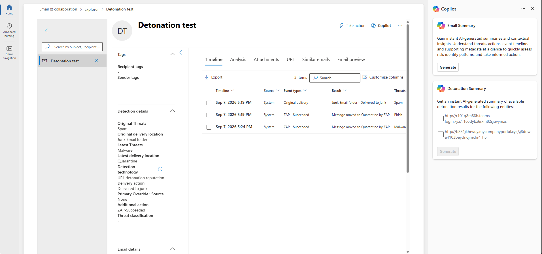The width and height of the screenshot is (542, 254).
Task: Go to Home in the left rail
Action: click(x=9, y=10)
